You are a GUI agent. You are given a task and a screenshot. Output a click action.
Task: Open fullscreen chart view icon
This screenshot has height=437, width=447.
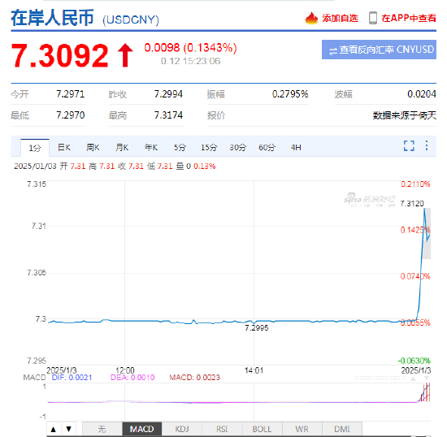(x=409, y=146)
